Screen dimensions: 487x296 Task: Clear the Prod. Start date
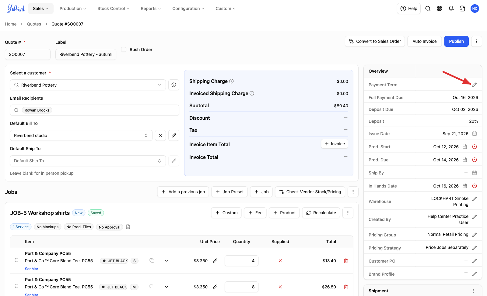pos(475,147)
